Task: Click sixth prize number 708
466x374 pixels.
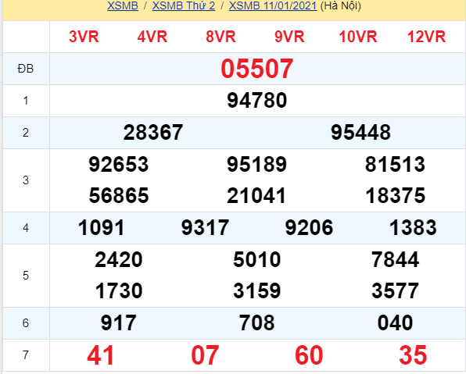Action: [257, 322]
